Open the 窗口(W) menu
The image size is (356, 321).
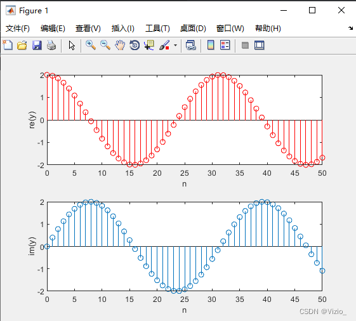point(230,29)
